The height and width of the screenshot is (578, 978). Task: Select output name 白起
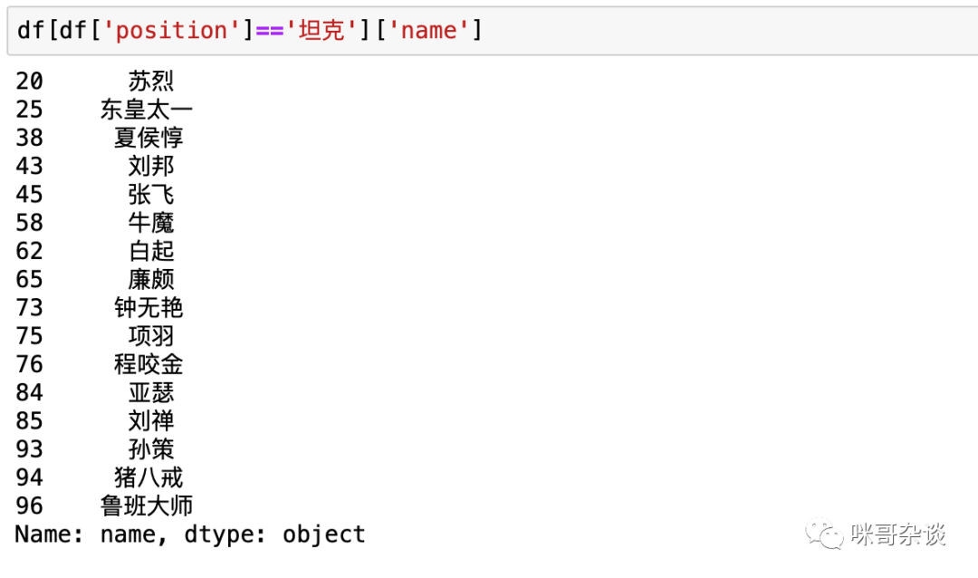point(151,251)
